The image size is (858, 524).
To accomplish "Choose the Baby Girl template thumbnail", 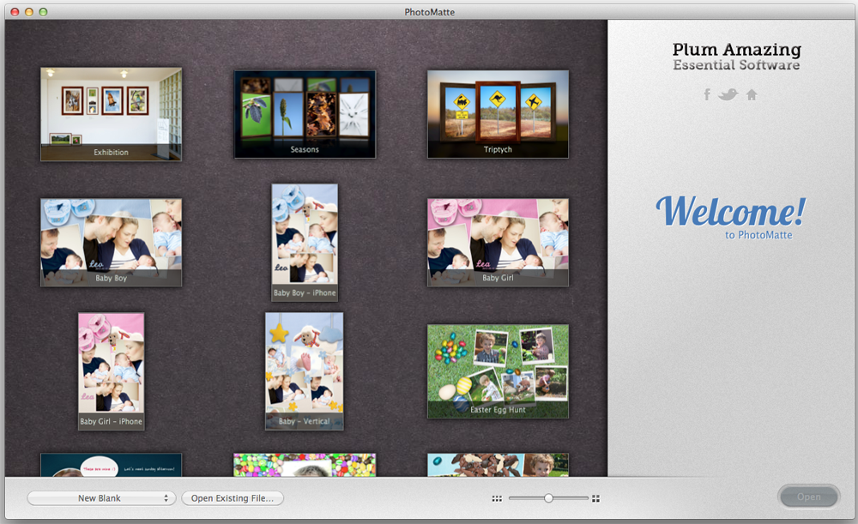I will tap(498, 242).
